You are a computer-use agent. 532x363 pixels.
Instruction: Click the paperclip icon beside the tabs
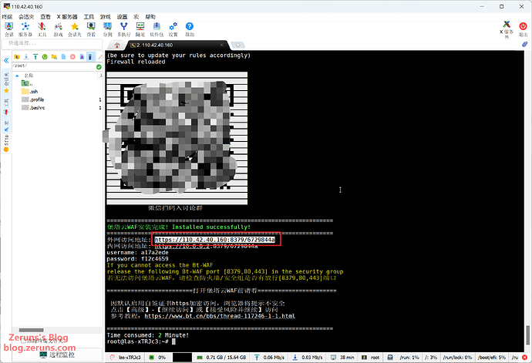[524, 45]
